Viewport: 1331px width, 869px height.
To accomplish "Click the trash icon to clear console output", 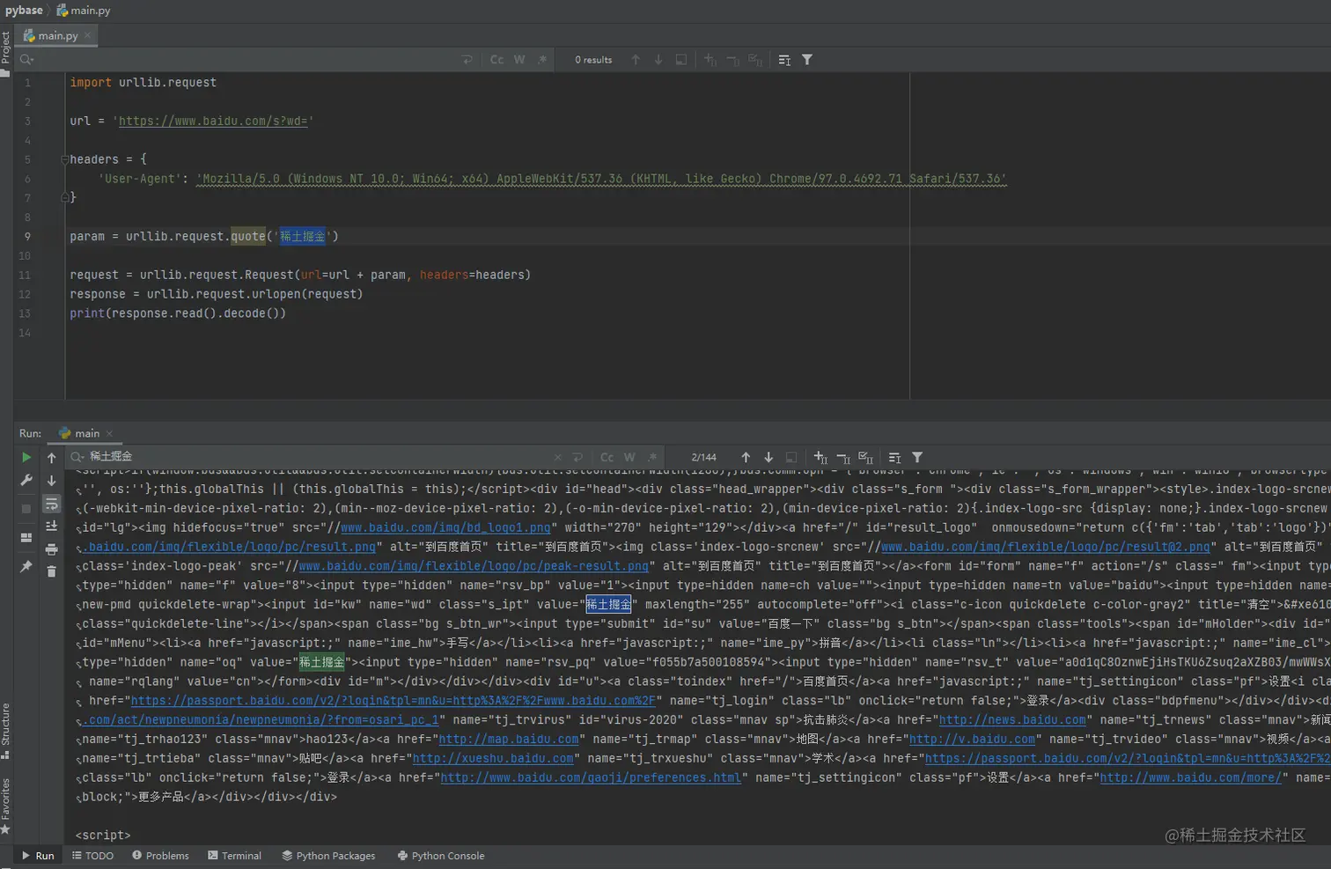I will click(x=51, y=572).
